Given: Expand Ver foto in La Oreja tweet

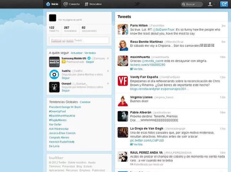Looking at the screenshot, I should tap(136, 144).
